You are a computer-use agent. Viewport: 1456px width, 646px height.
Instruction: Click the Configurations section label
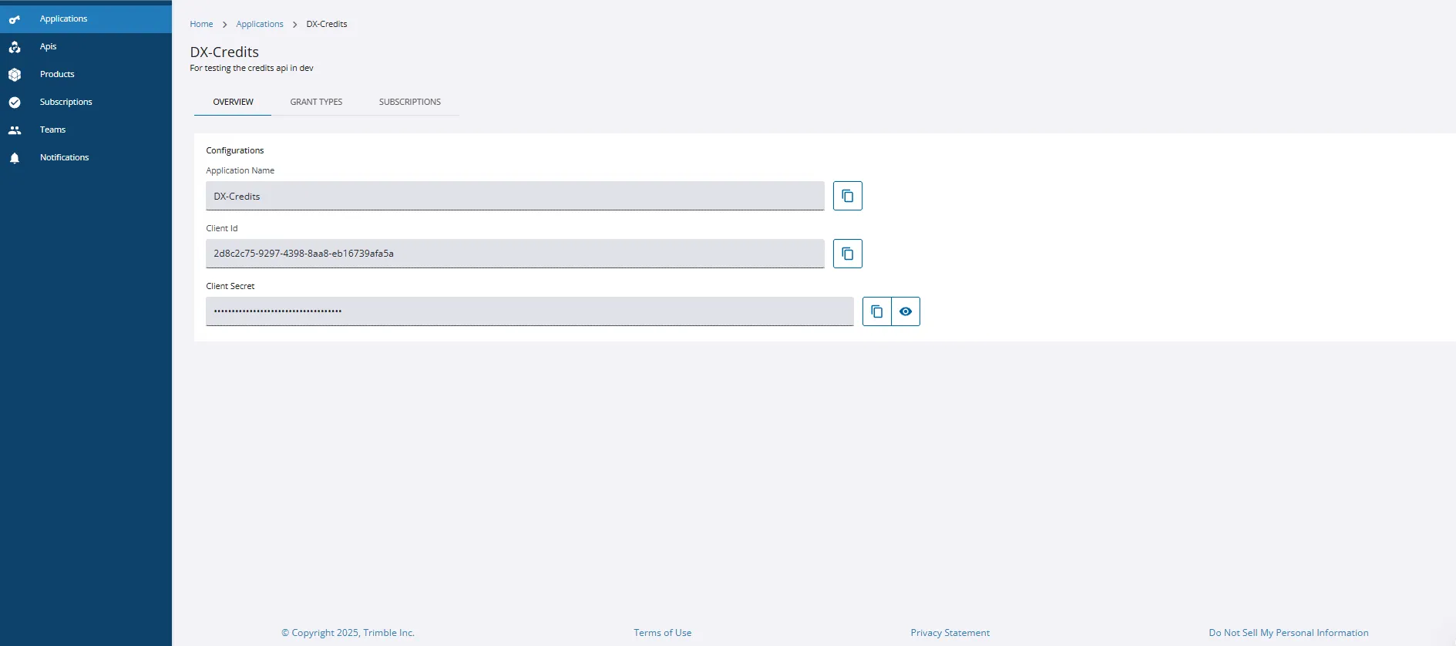pyautogui.click(x=235, y=150)
